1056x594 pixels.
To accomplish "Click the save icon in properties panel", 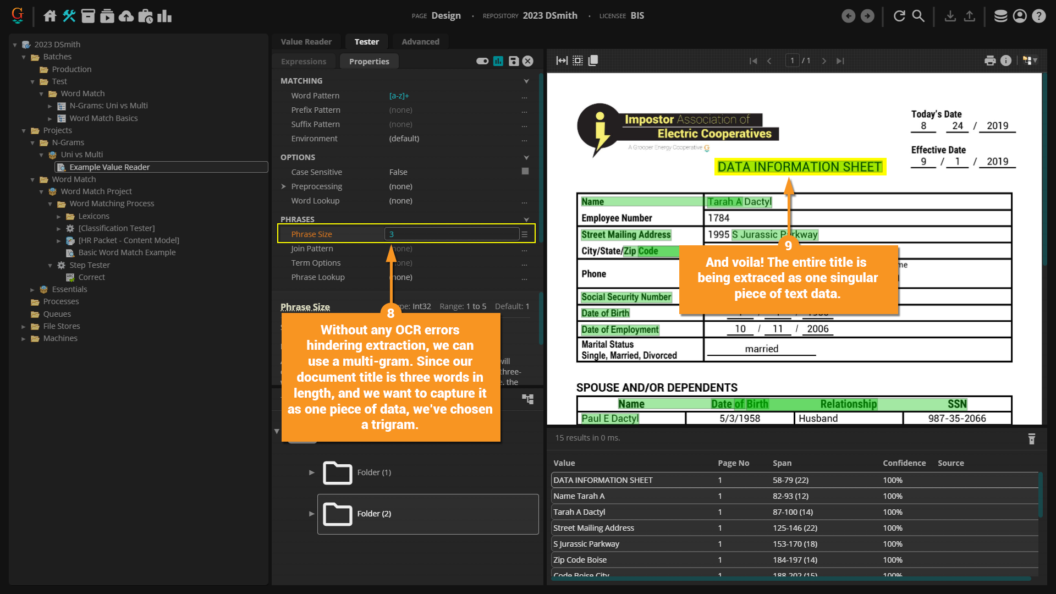I will coord(513,61).
